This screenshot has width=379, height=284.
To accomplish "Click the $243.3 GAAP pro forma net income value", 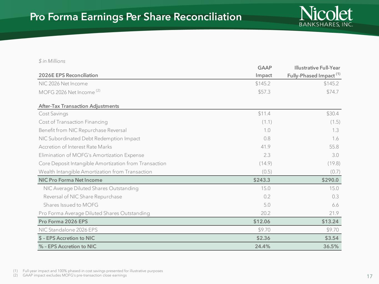I will [x=262, y=180].
